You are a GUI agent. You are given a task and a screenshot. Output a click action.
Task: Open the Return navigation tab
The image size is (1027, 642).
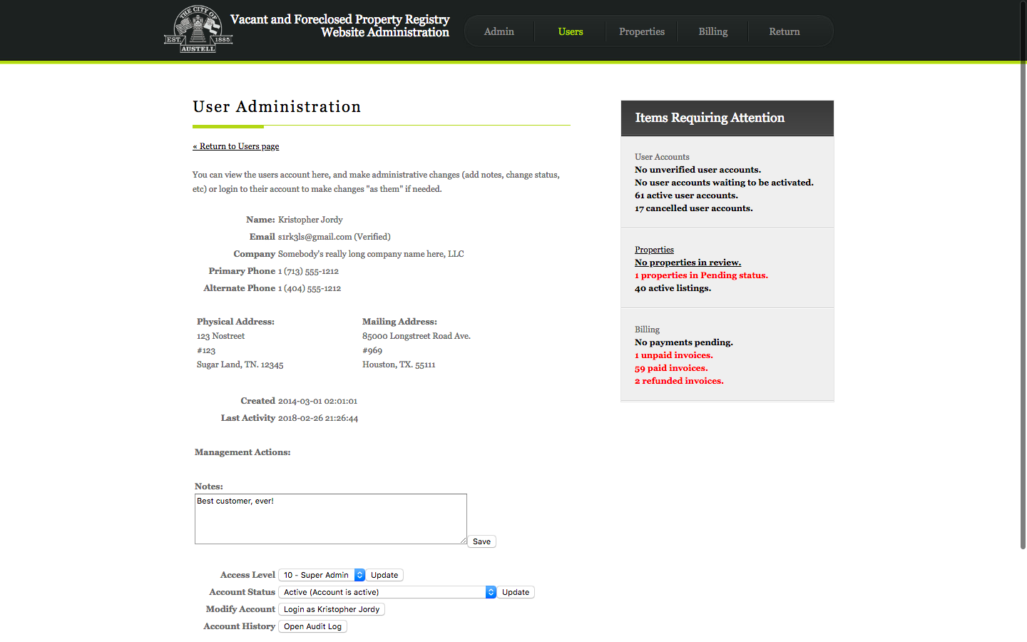pyautogui.click(x=785, y=31)
